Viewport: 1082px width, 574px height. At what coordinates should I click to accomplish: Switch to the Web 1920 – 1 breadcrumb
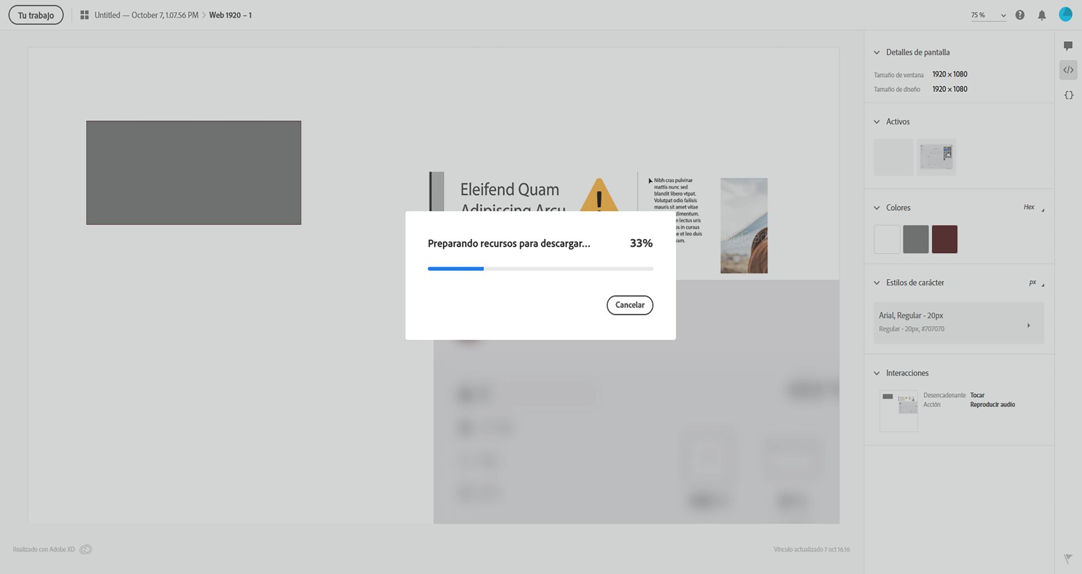coord(230,15)
